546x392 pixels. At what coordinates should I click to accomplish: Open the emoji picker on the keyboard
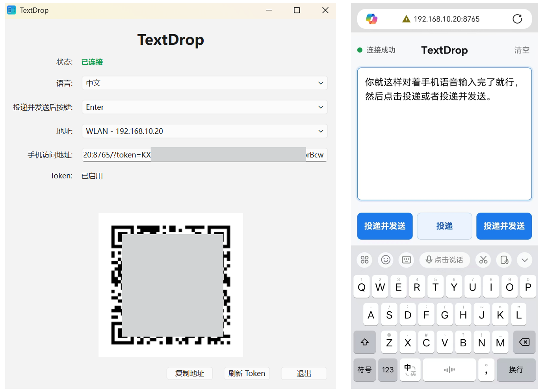(x=386, y=260)
